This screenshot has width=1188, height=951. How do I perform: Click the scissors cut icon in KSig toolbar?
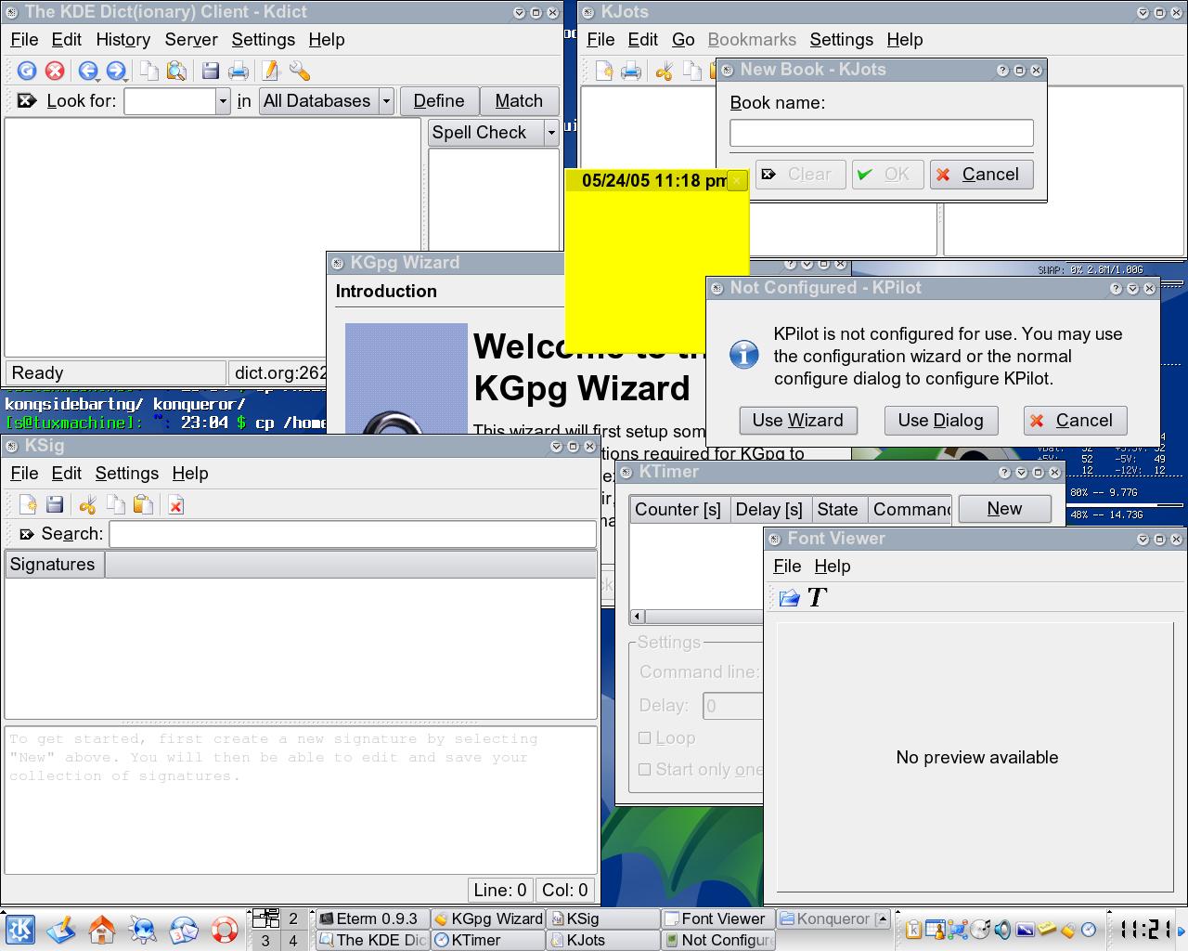click(x=88, y=504)
